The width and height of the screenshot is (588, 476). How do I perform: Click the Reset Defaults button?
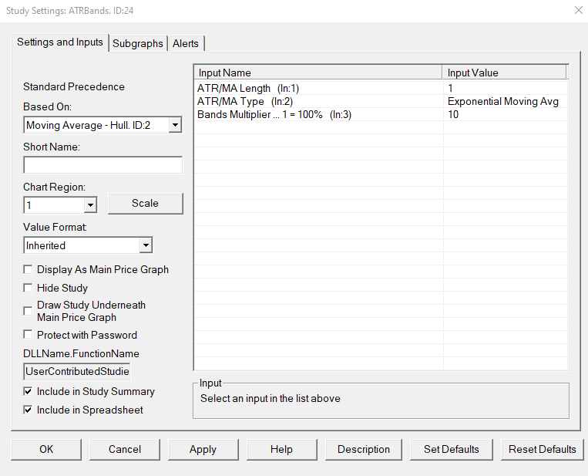pyautogui.click(x=542, y=449)
